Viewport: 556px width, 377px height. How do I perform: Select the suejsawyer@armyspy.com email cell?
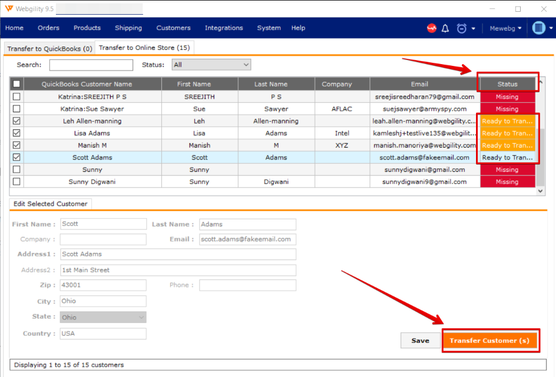pos(424,109)
